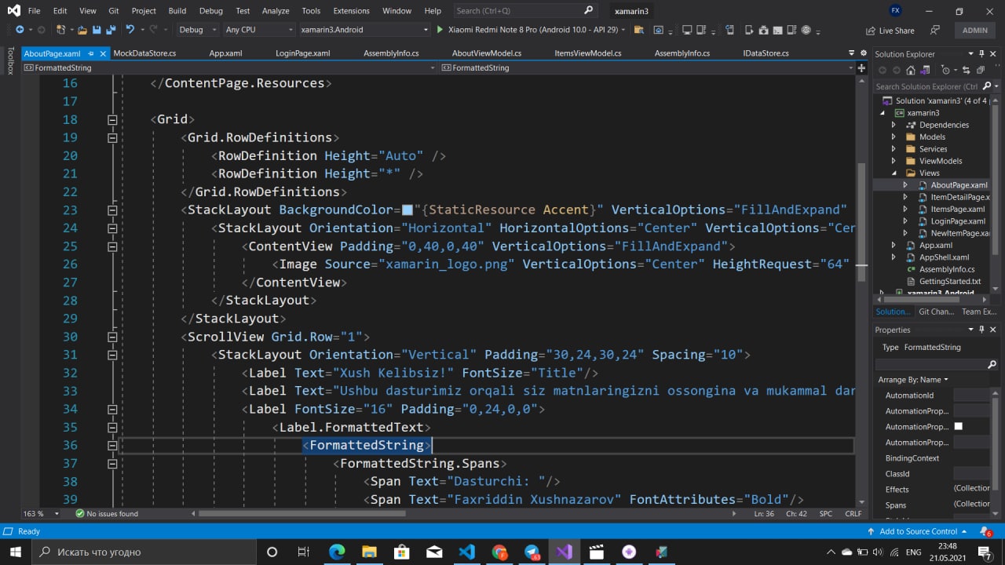Switch to the MockDataStore.cs tab
Screen dimensions: 1005x565
tap(144, 53)
